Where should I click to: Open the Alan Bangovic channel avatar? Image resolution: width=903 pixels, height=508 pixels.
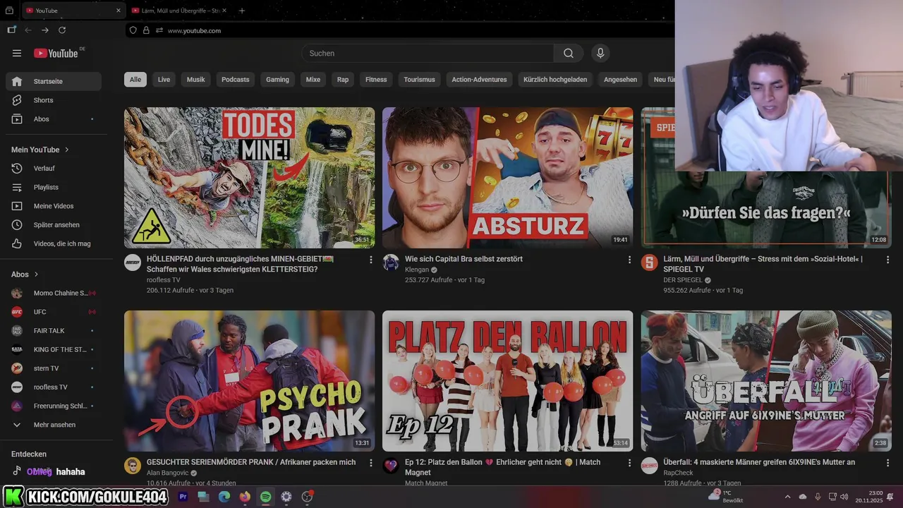[133, 466]
